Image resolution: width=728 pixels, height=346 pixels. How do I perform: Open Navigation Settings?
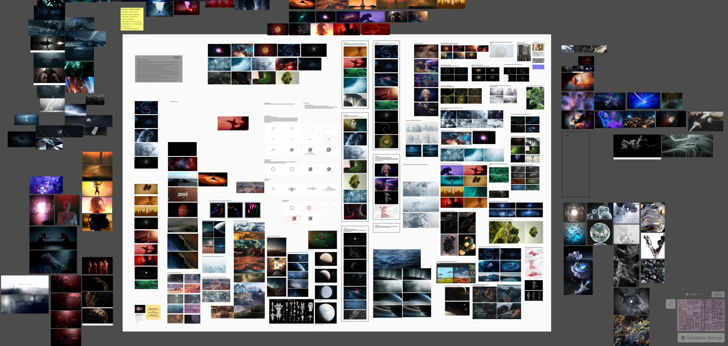point(701,338)
